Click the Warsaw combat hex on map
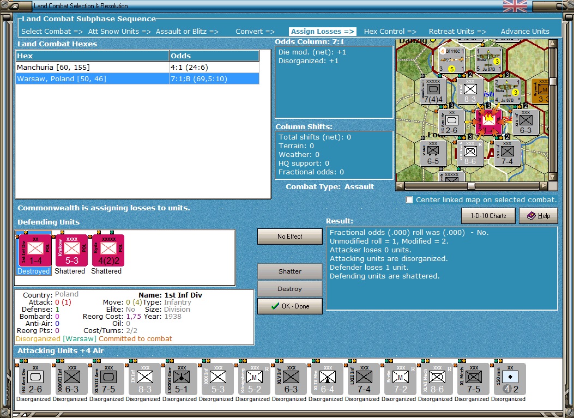The height and width of the screenshot is (418, 574). [488, 122]
